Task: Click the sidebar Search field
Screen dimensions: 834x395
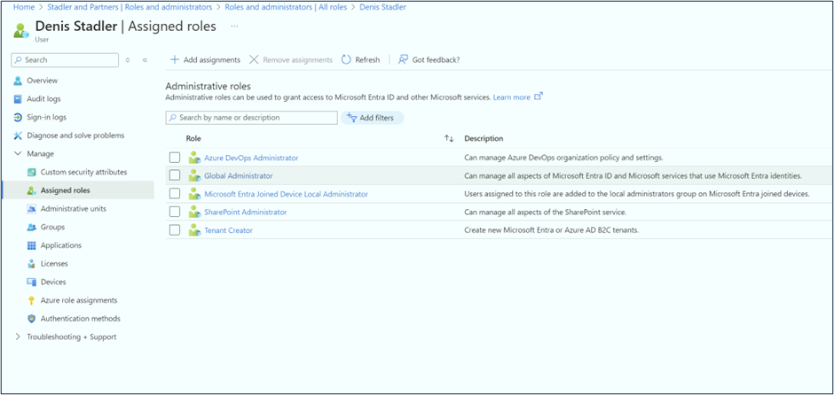Action: [65, 60]
